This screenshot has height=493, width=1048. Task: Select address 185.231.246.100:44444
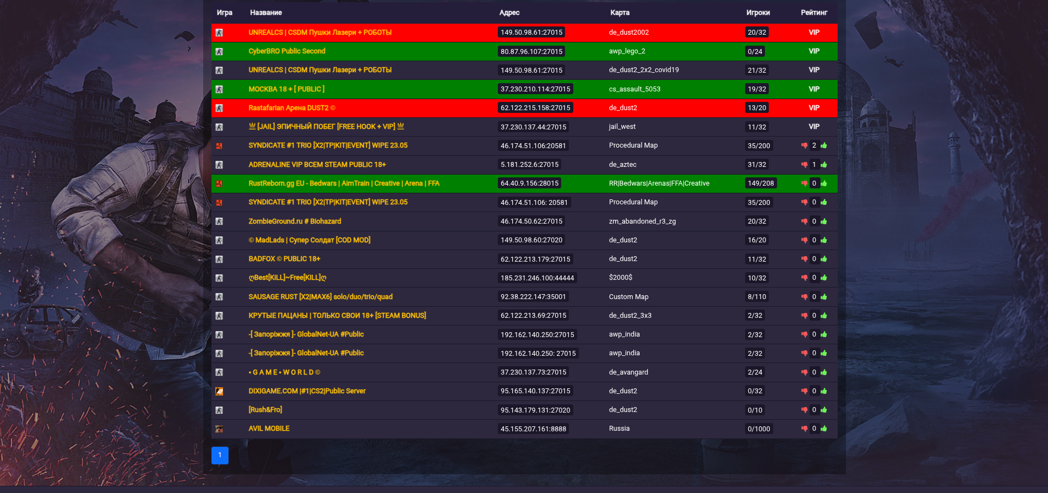click(x=537, y=278)
